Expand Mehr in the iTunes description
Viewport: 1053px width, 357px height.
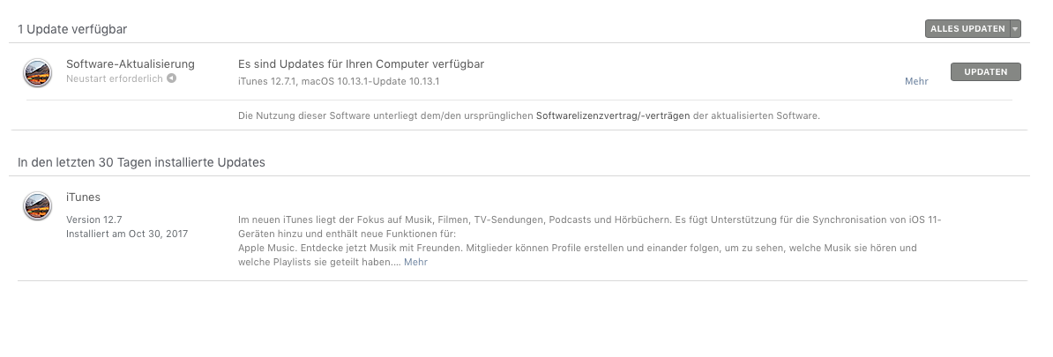415,262
